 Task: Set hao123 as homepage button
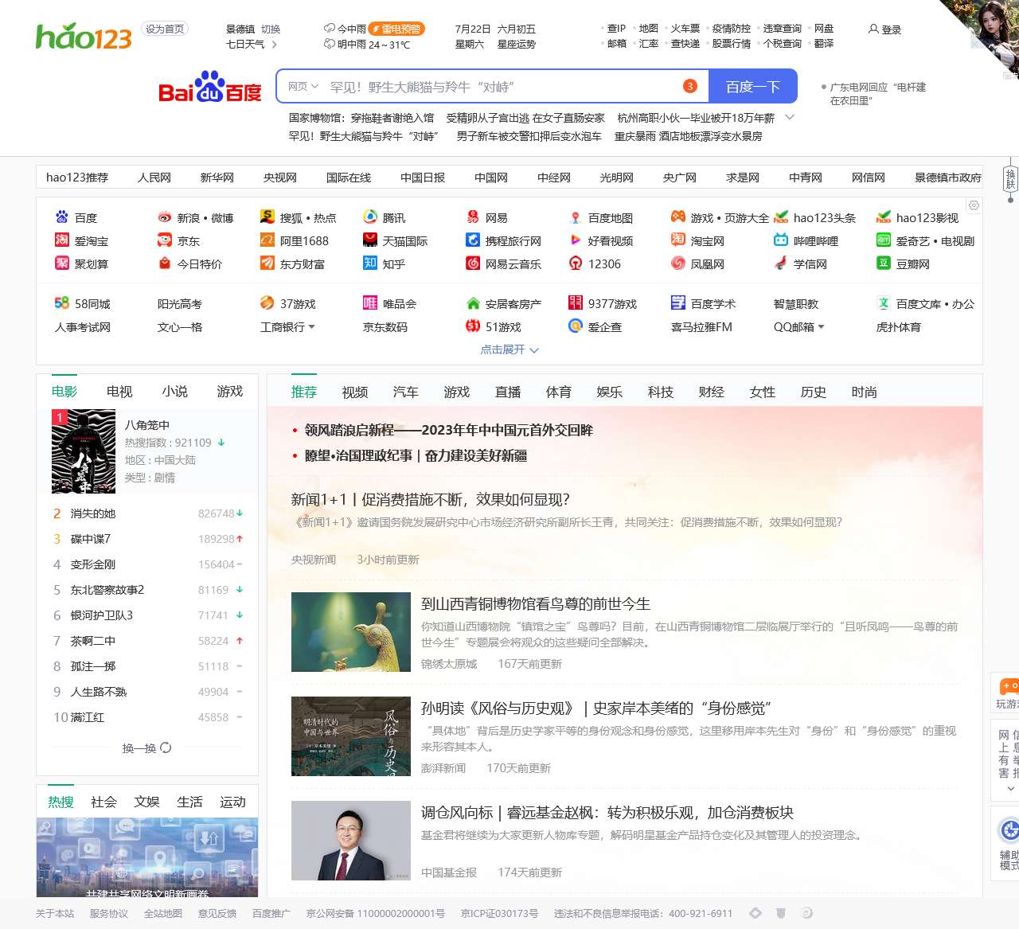pos(165,29)
